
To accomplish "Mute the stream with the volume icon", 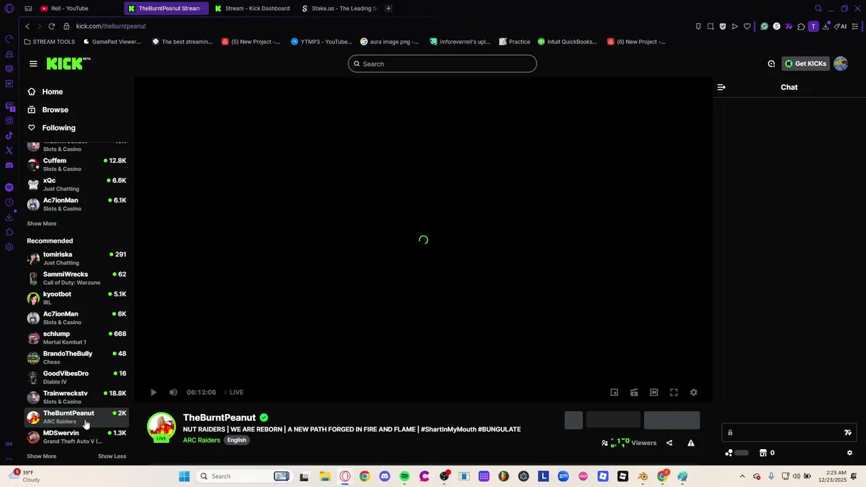I will point(173,392).
